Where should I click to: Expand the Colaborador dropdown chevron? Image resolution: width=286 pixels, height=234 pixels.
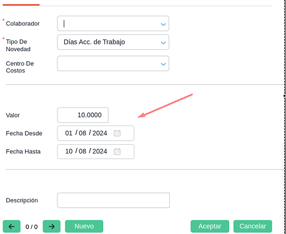point(164,24)
